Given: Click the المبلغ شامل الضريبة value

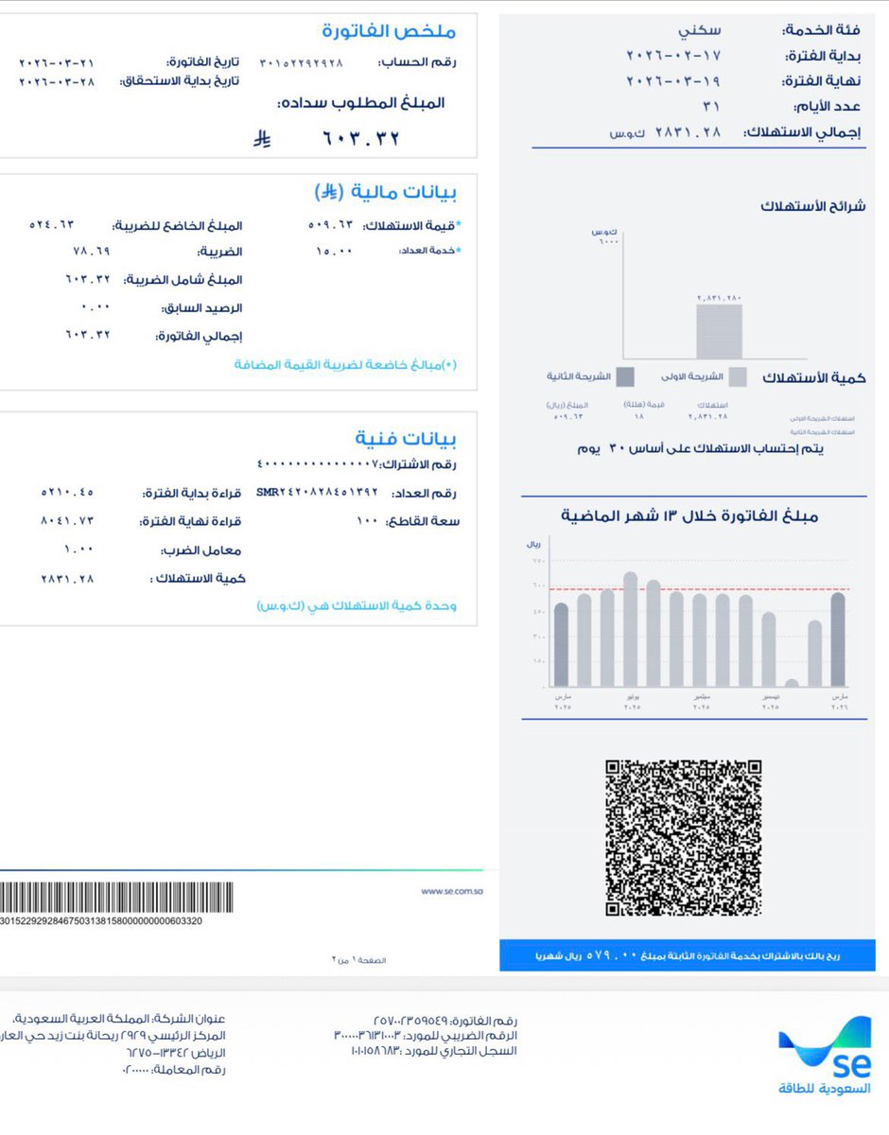Looking at the screenshot, I should [88, 279].
